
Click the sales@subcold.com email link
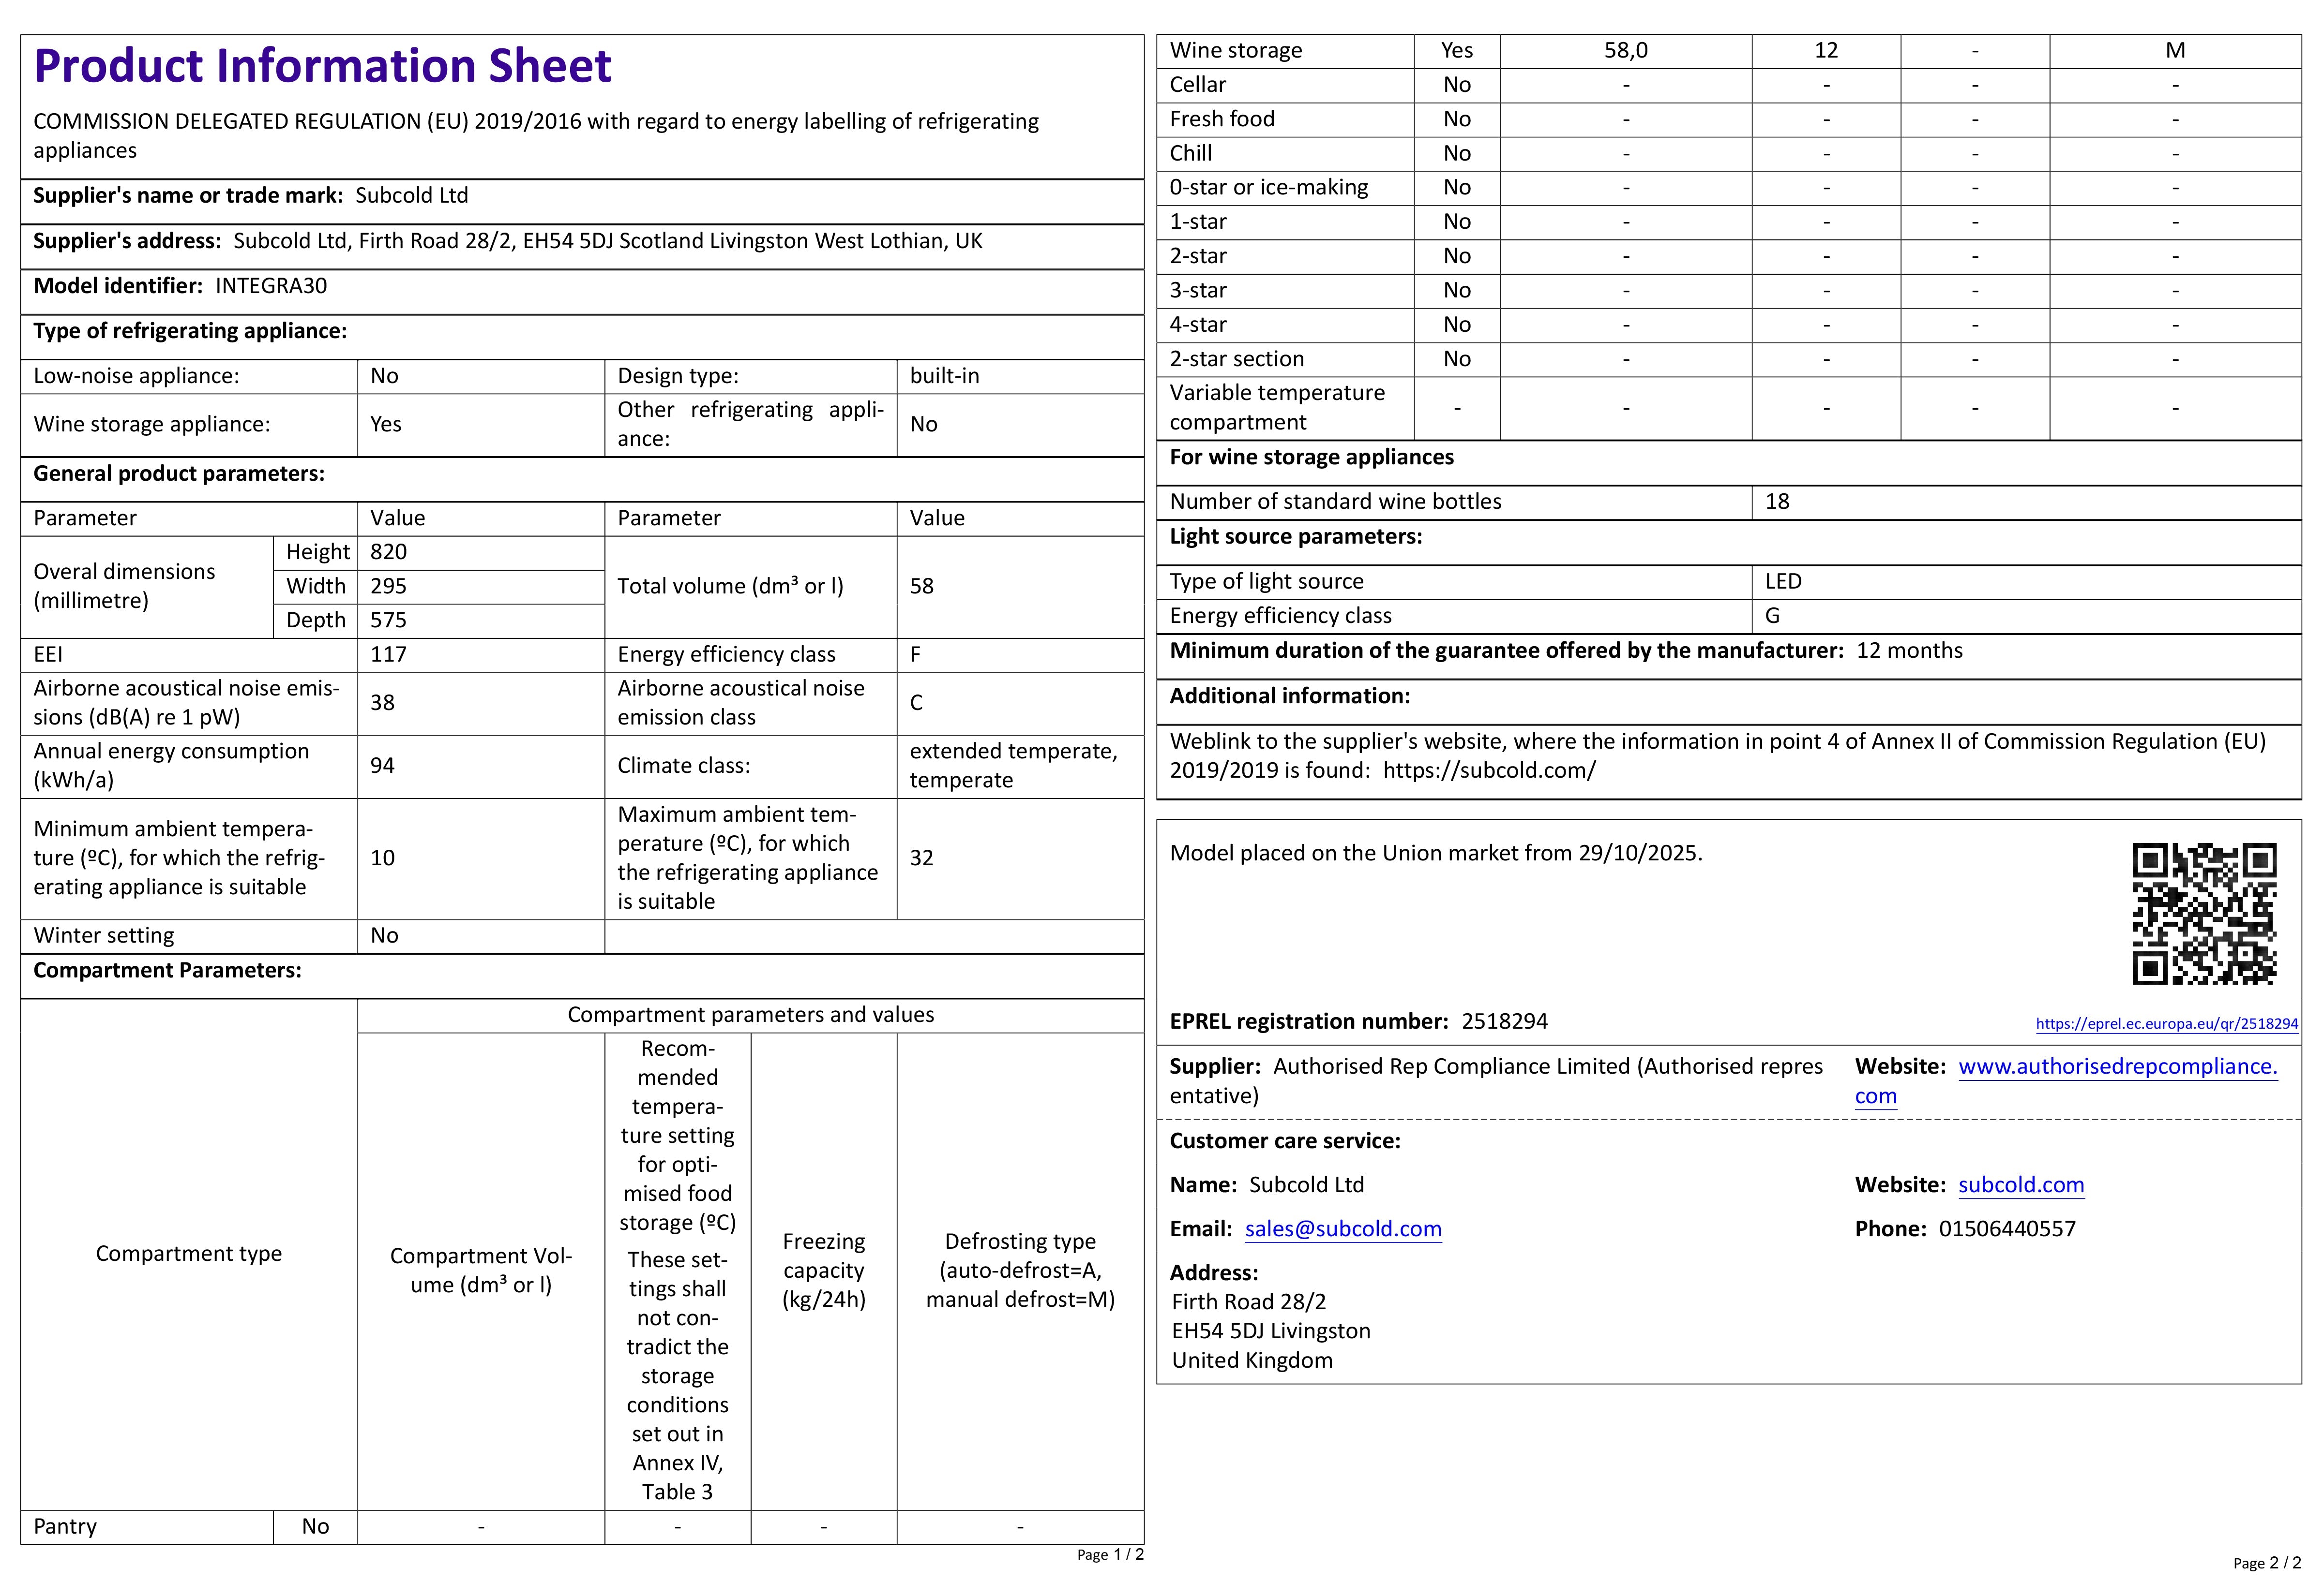pos(1343,1229)
